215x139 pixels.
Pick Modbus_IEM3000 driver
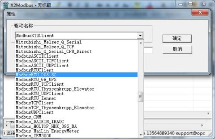pyautogui.click(x=76, y=136)
